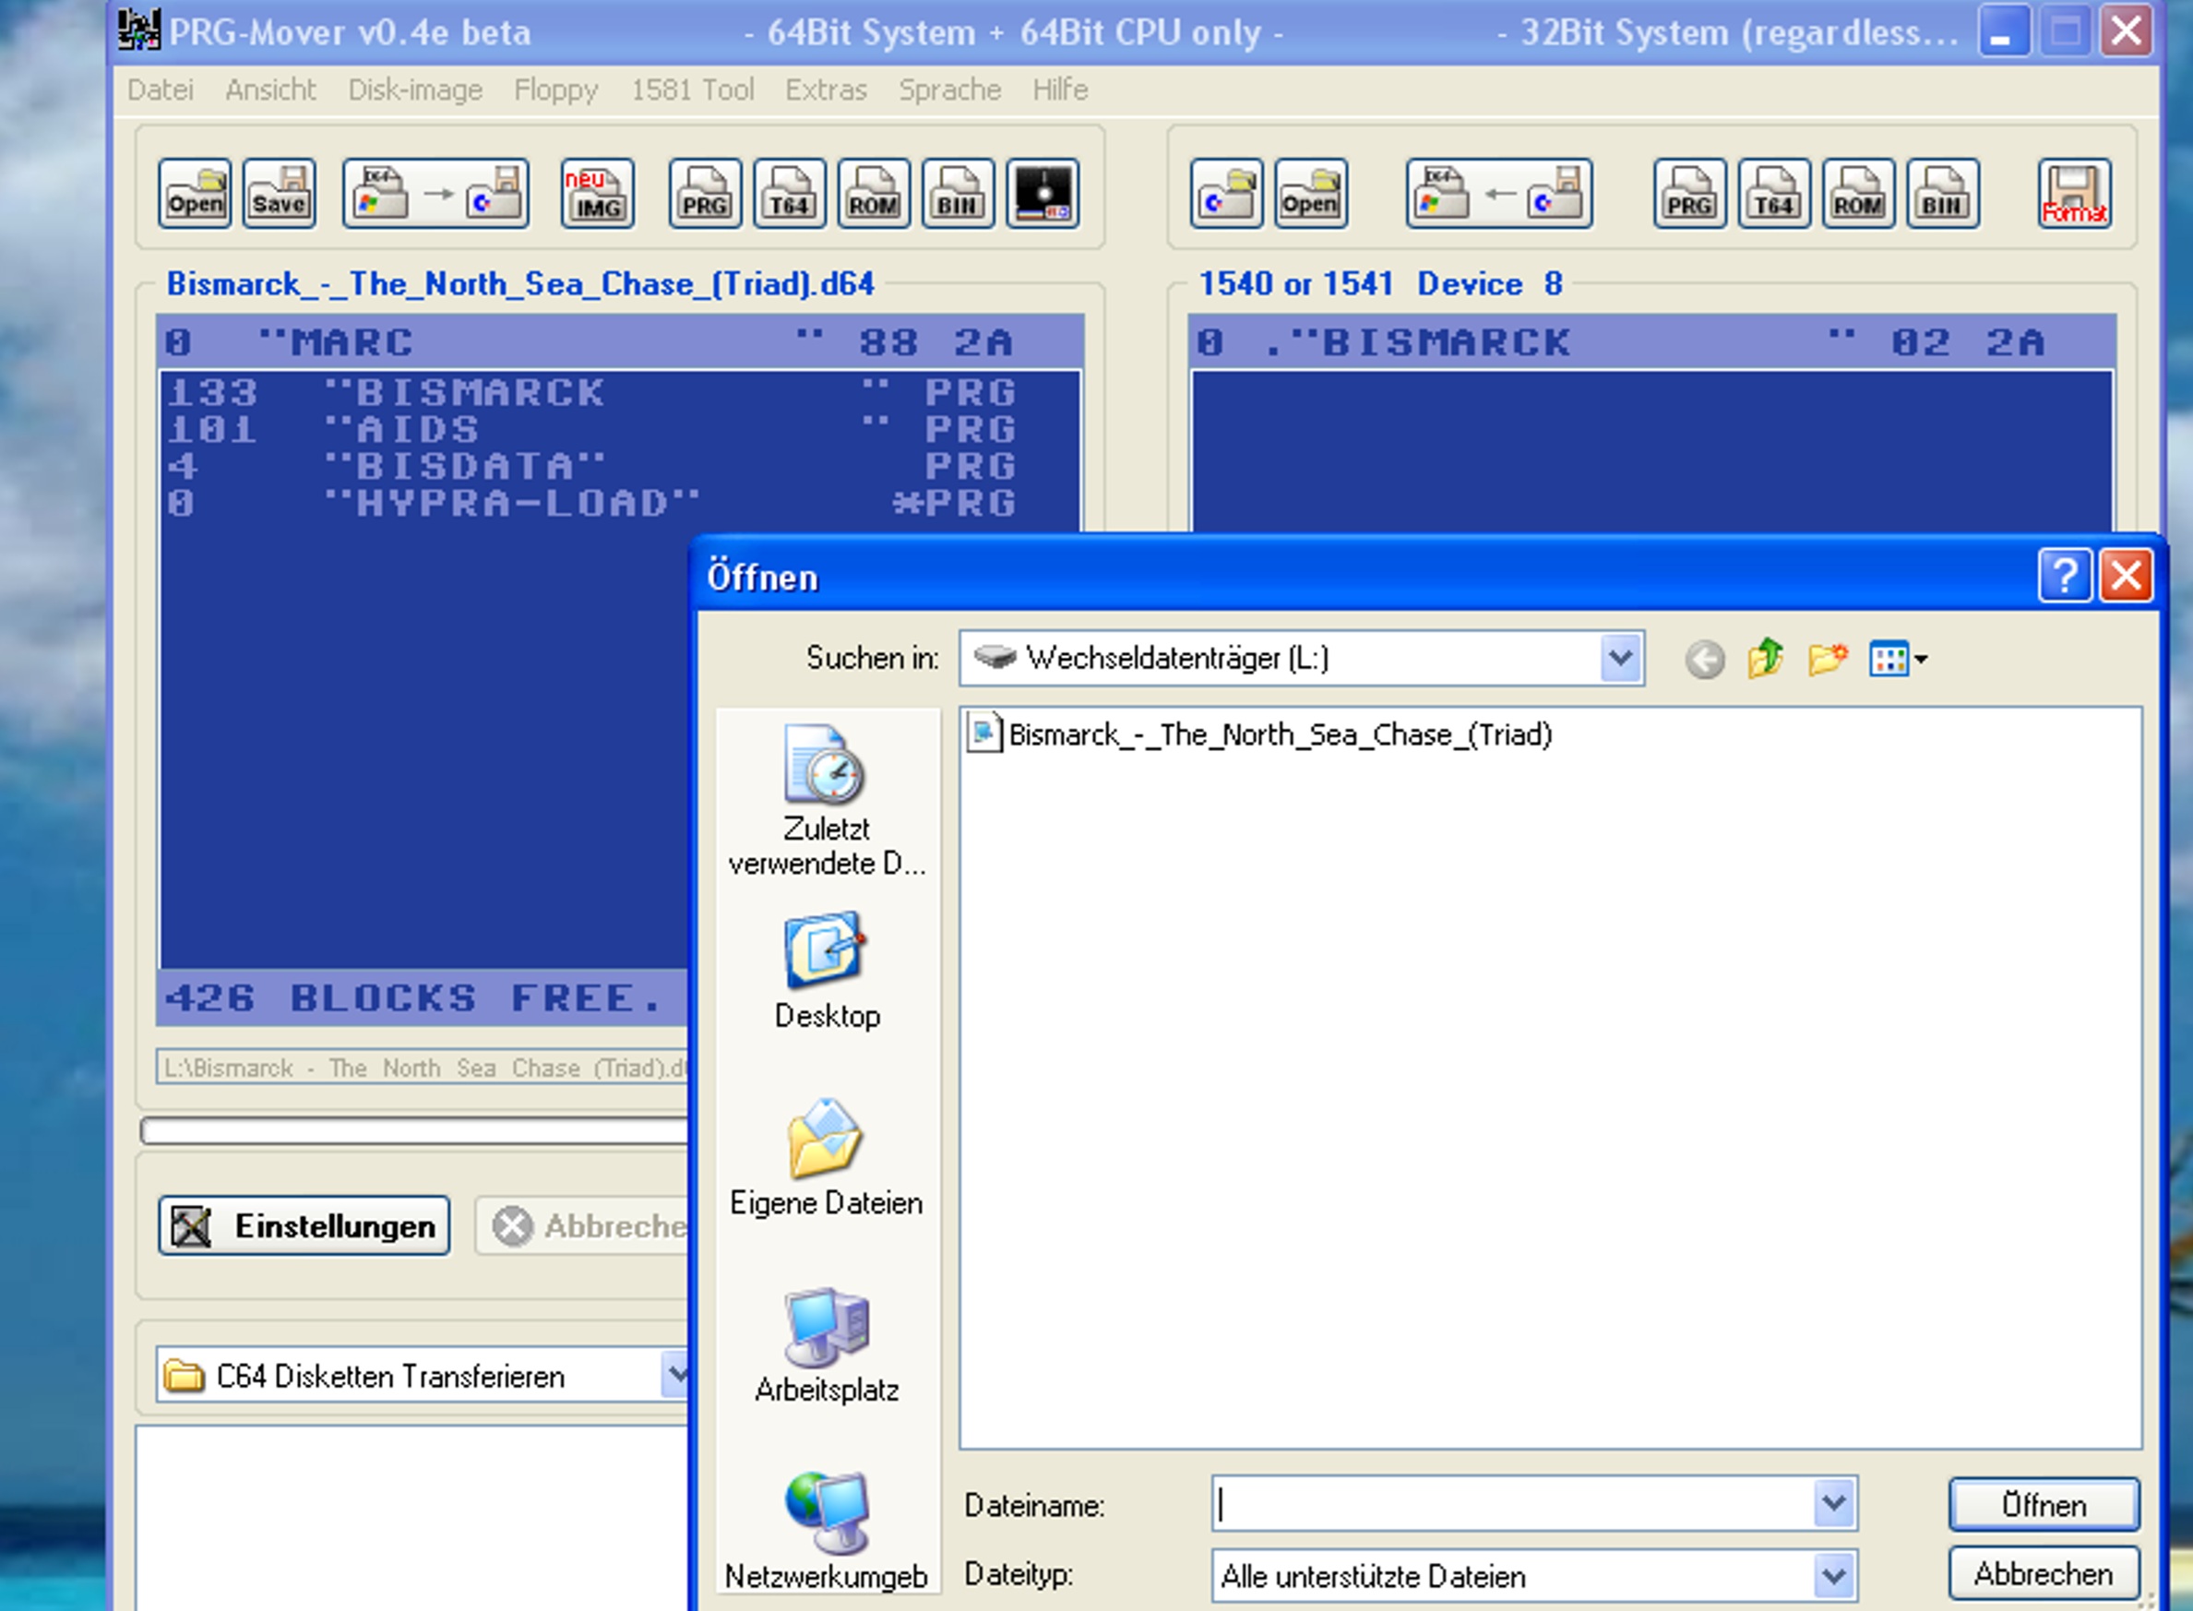Open the Sprache menu

949,89
